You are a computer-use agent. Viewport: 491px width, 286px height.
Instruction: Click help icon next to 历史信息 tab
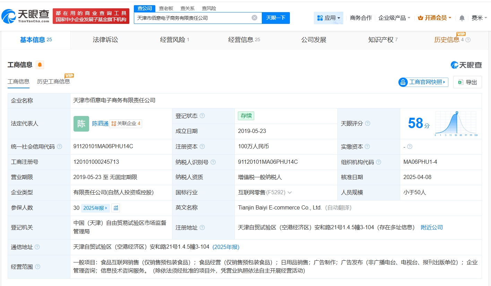468,40
